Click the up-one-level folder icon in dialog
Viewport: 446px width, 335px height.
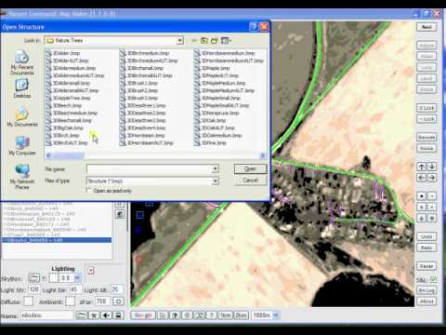click(x=204, y=41)
